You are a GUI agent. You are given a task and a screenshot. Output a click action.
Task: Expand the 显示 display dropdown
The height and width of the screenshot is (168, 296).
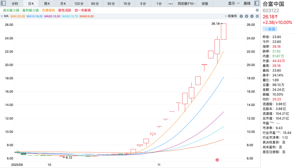point(234,3)
